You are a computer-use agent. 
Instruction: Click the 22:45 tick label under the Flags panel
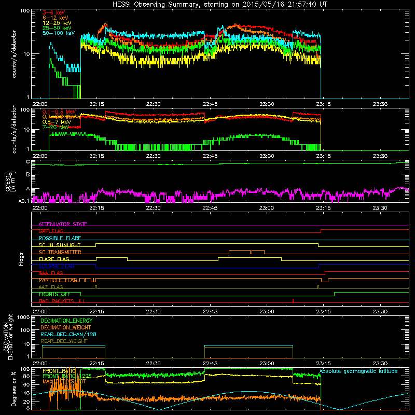[x=210, y=312]
